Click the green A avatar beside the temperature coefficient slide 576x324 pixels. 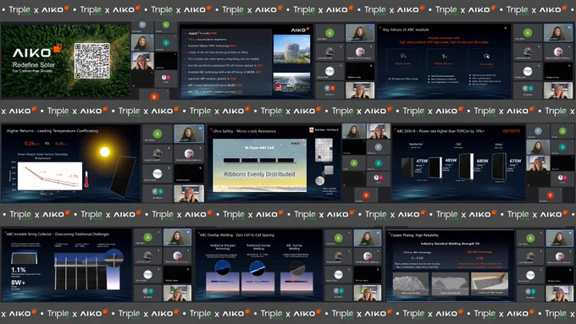pos(158,134)
